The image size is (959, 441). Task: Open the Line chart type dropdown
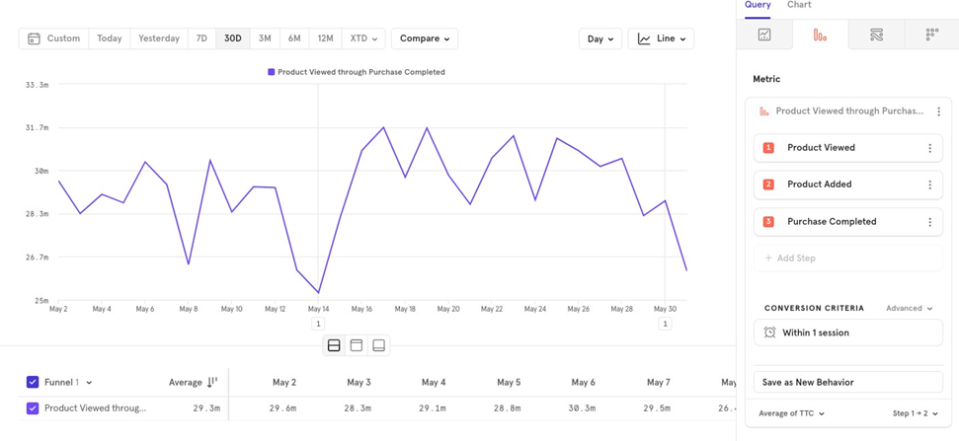tap(661, 38)
